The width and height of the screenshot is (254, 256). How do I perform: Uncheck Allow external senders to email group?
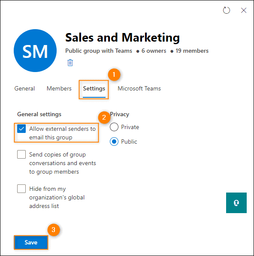[21, 129]
